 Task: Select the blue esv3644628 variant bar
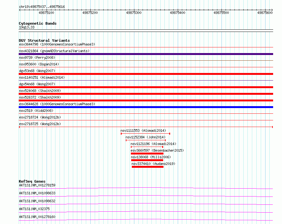[x=146, y=107]
